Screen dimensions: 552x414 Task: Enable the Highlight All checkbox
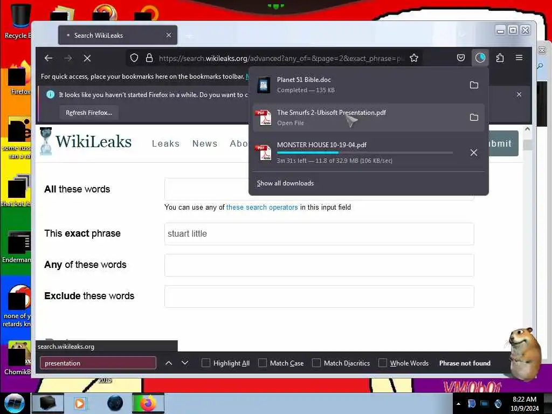206,363
